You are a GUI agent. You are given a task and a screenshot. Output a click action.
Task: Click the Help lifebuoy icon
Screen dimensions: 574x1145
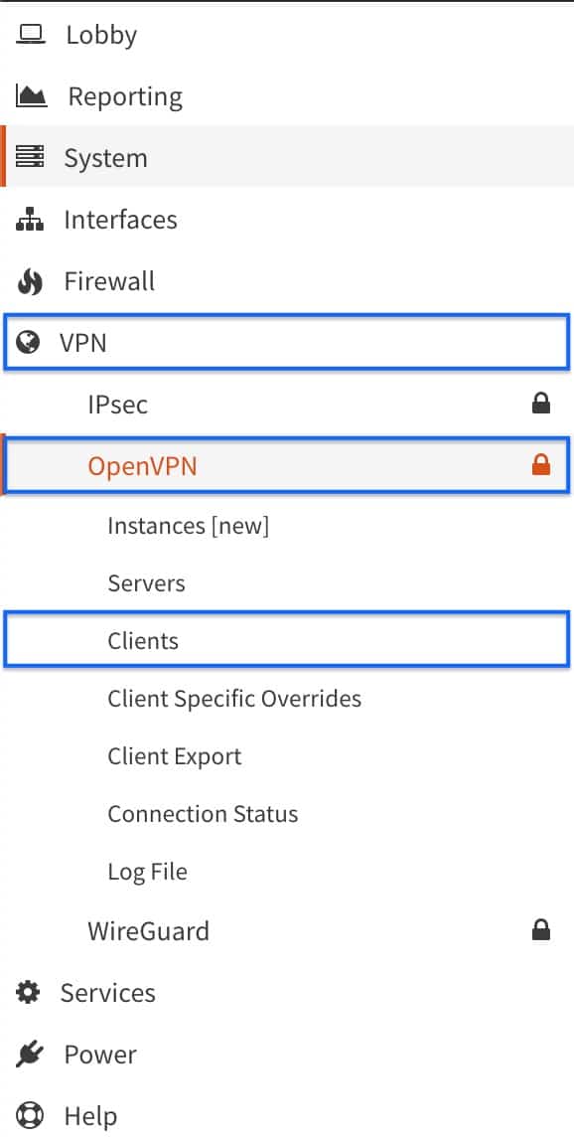click(x=30, y=1116)
